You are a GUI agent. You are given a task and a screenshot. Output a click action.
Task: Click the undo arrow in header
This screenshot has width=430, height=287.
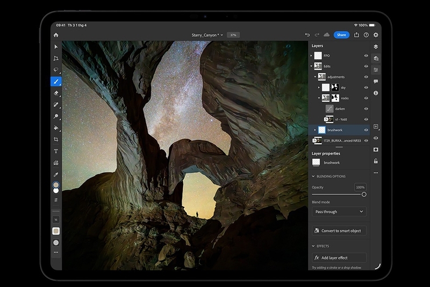click(x=307, y=35)
